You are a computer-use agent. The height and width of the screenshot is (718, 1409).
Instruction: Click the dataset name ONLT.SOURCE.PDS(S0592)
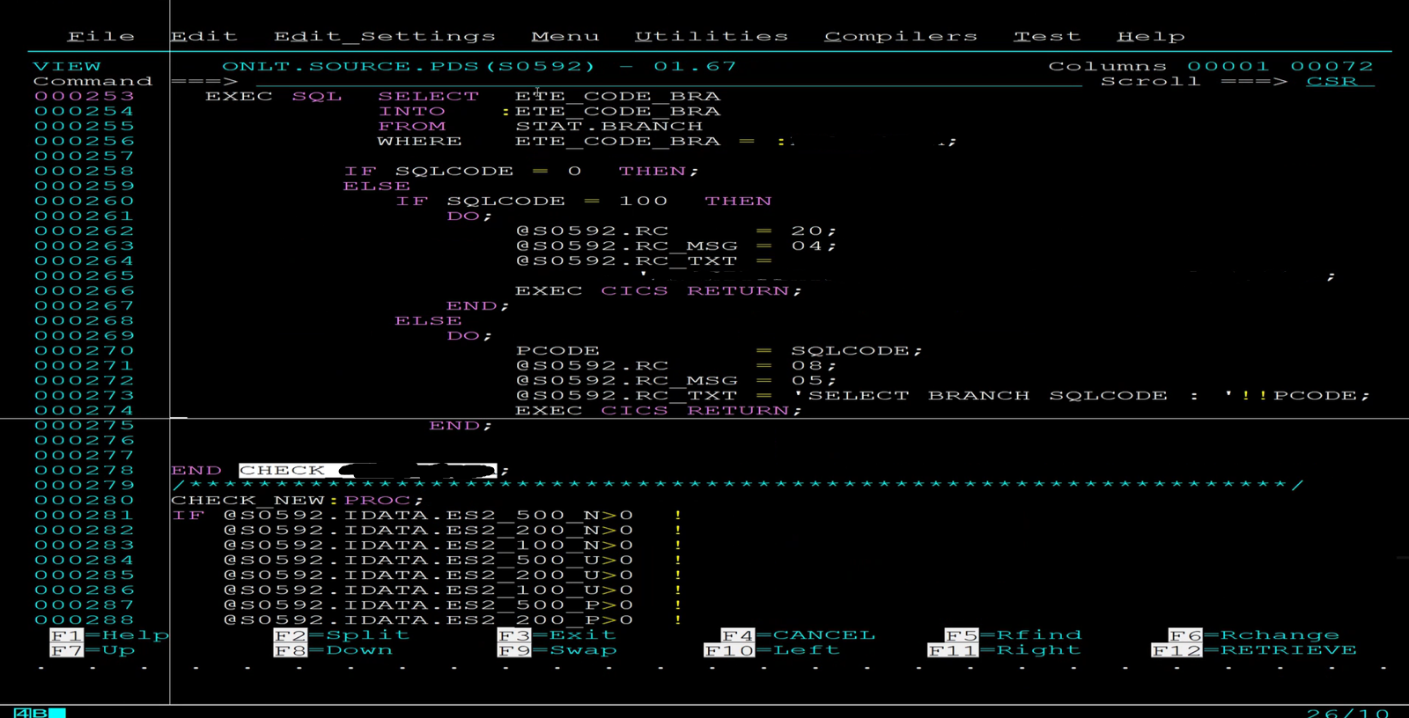[408, 66]
